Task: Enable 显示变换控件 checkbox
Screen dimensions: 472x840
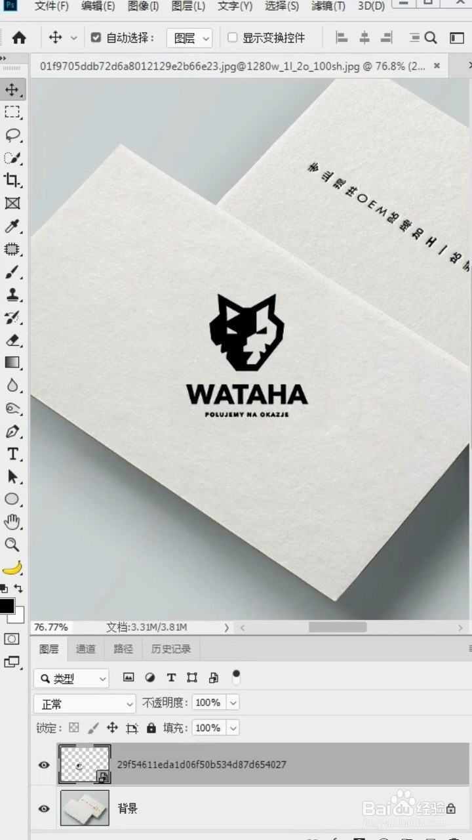Action: tap(232, 37)
